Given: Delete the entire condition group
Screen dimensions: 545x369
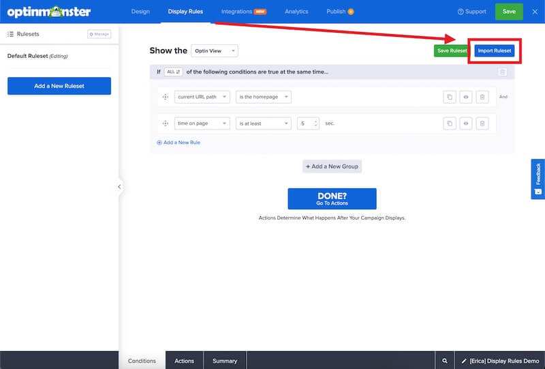Looking at the screenshot, I should (x=502, y=72).
